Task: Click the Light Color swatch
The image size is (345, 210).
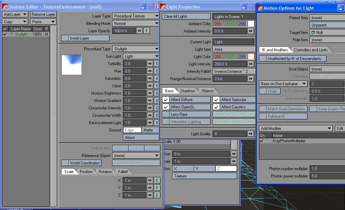Action: click(x=251, y=57)
